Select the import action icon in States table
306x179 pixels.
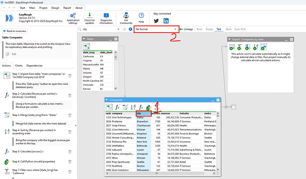click(86, 47)
